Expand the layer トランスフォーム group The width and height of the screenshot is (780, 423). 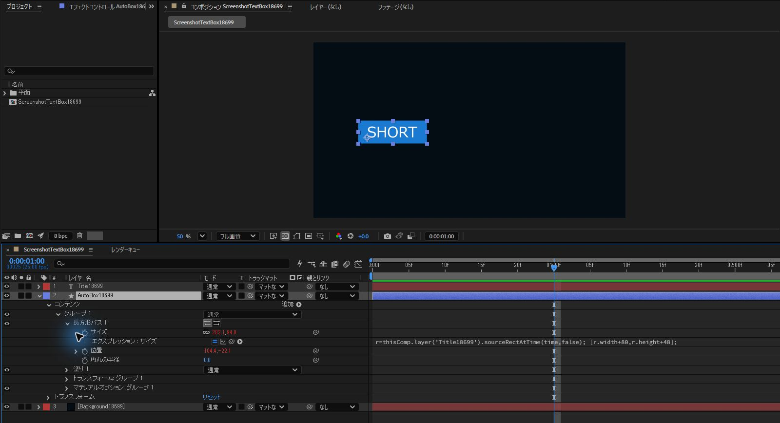pos(48,398)
